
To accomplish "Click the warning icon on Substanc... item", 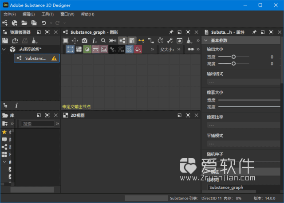I will click(54, 58).
